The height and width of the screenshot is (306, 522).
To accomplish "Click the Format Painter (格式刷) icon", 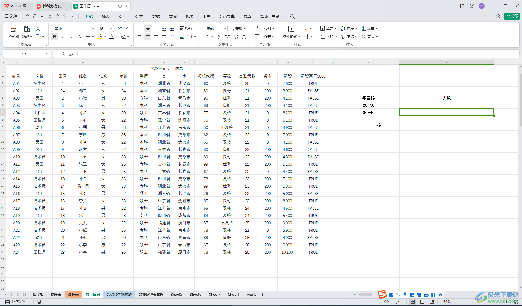I will coord(14,29).
